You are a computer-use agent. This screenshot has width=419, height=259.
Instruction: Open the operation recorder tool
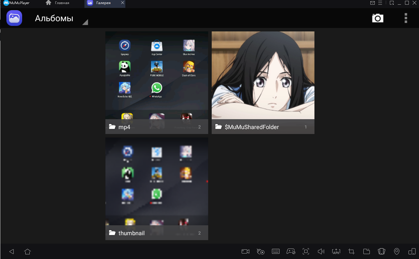pyautogui.click(x=261, y=251)
